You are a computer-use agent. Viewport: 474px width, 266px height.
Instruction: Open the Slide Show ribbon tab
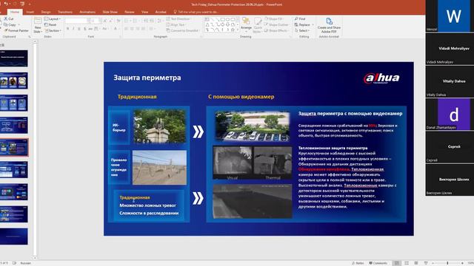(x=110, y=12)
